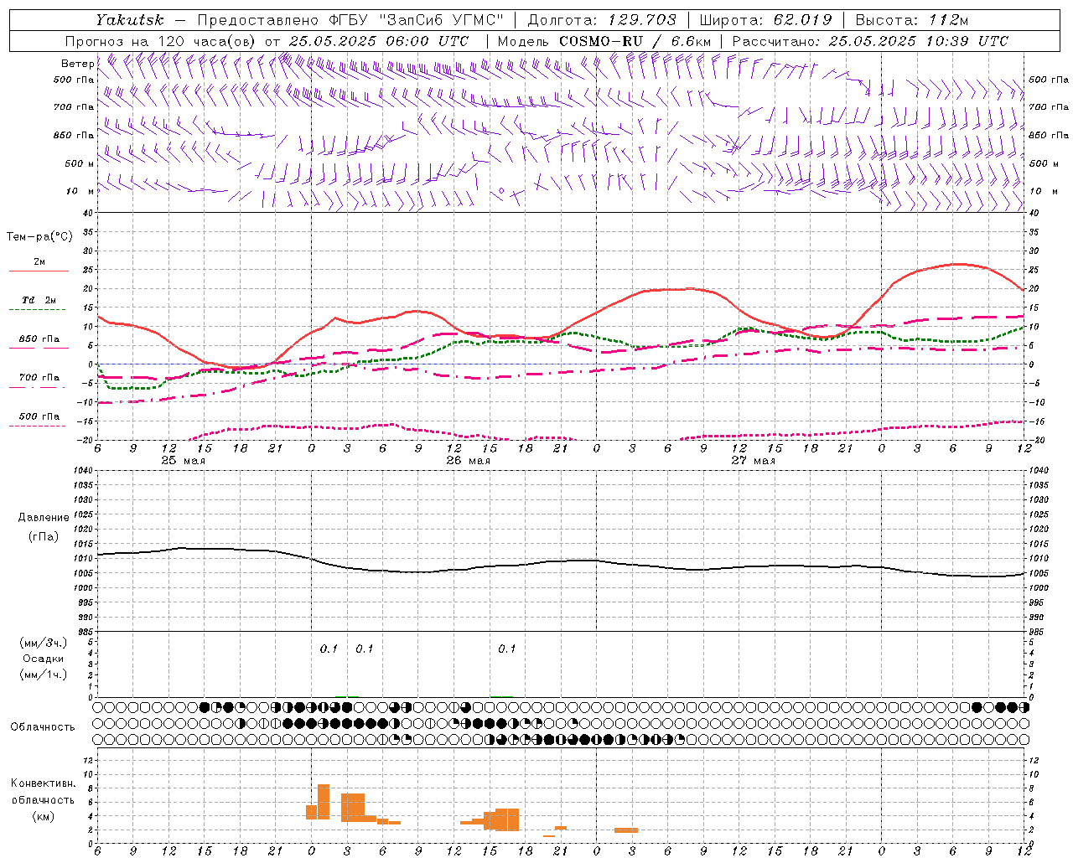This screenshot has height=858, width=1073.
Task: Click the 2м temperature legend entry
Action: 39,262
